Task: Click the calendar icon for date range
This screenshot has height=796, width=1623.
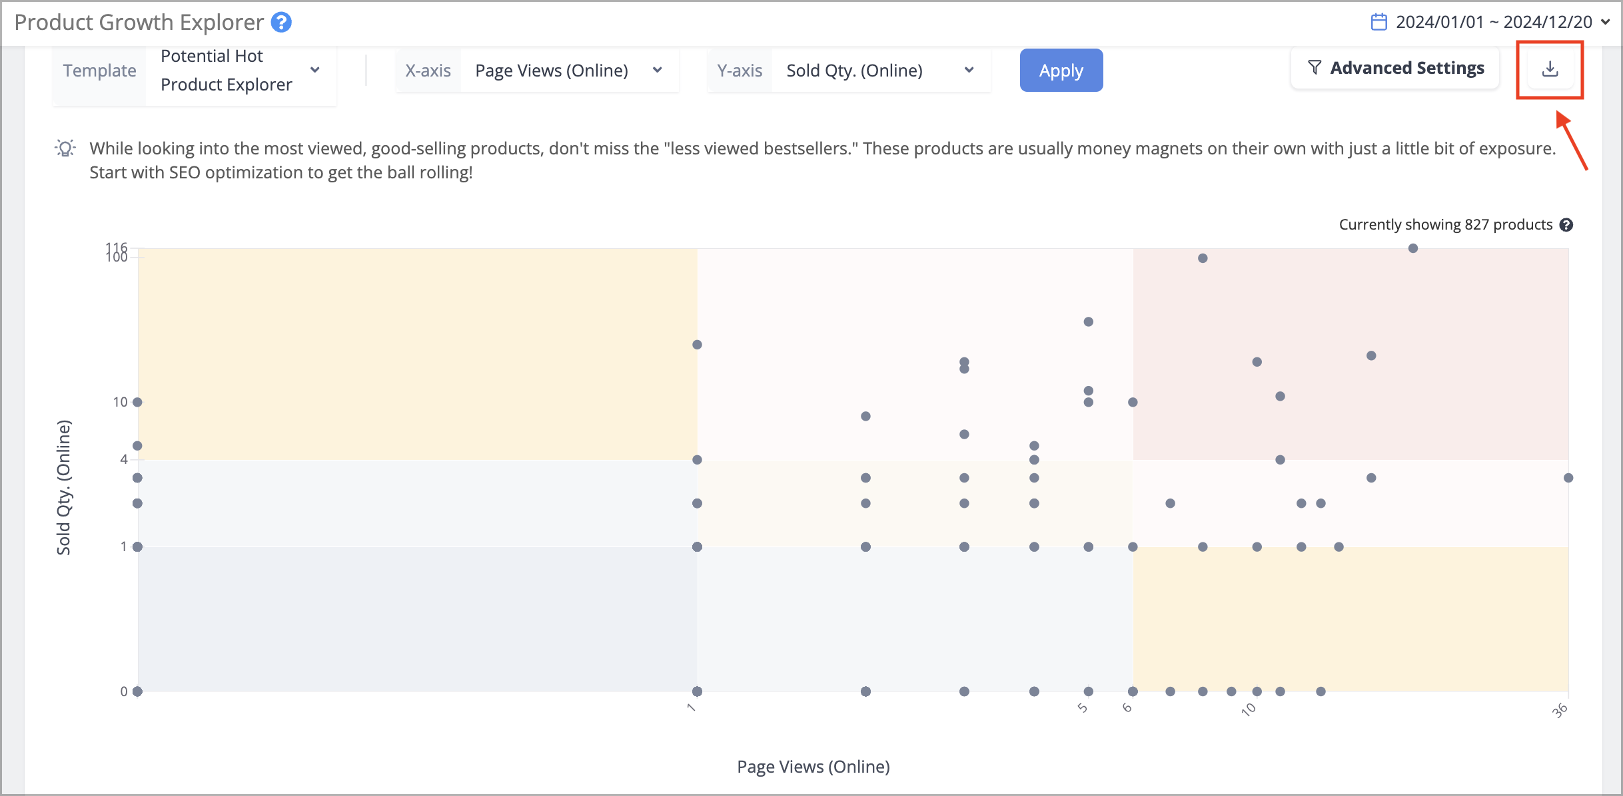Action: [1378, 22]
